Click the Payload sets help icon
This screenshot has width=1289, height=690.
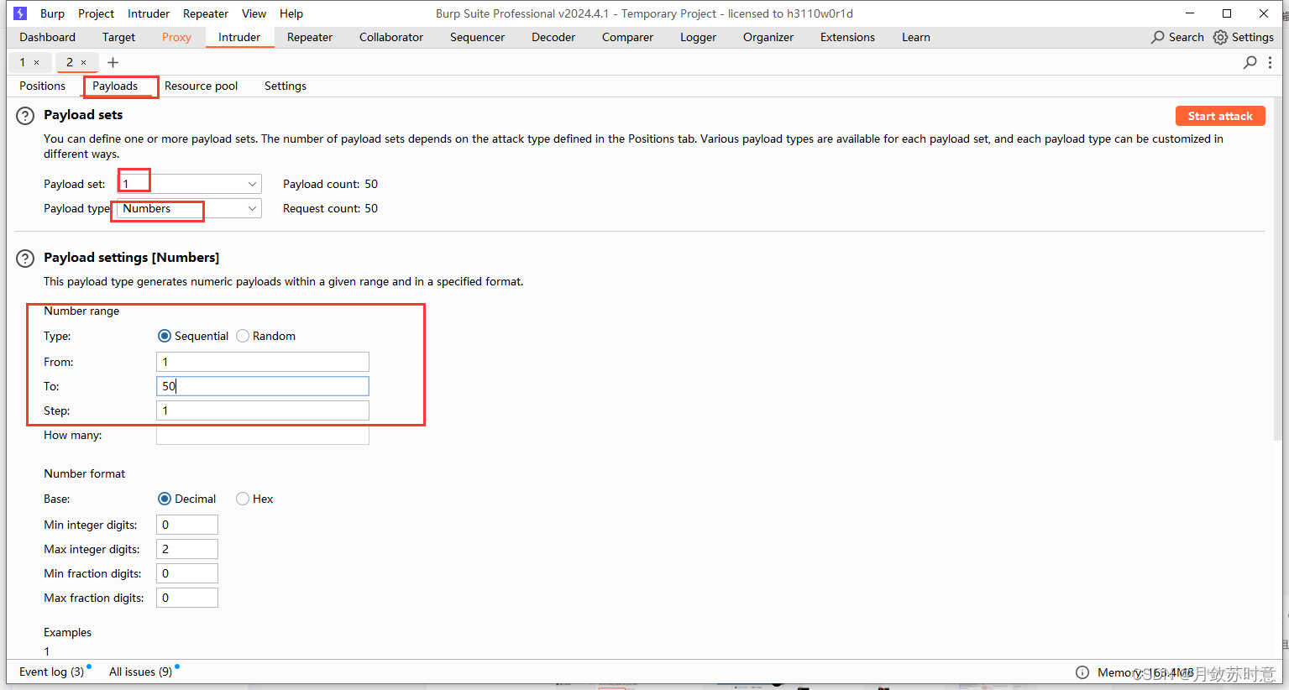25,116
